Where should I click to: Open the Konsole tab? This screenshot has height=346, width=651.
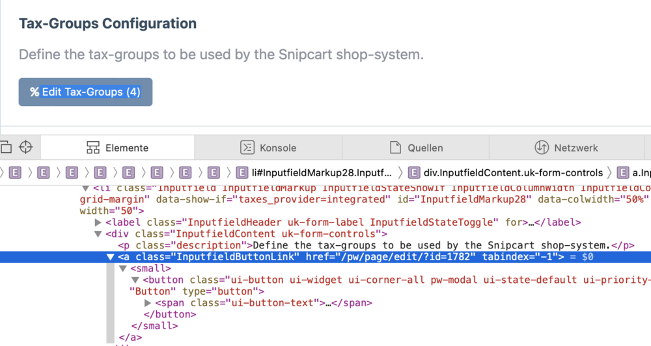pyautogui.click(x=268, y=148)
